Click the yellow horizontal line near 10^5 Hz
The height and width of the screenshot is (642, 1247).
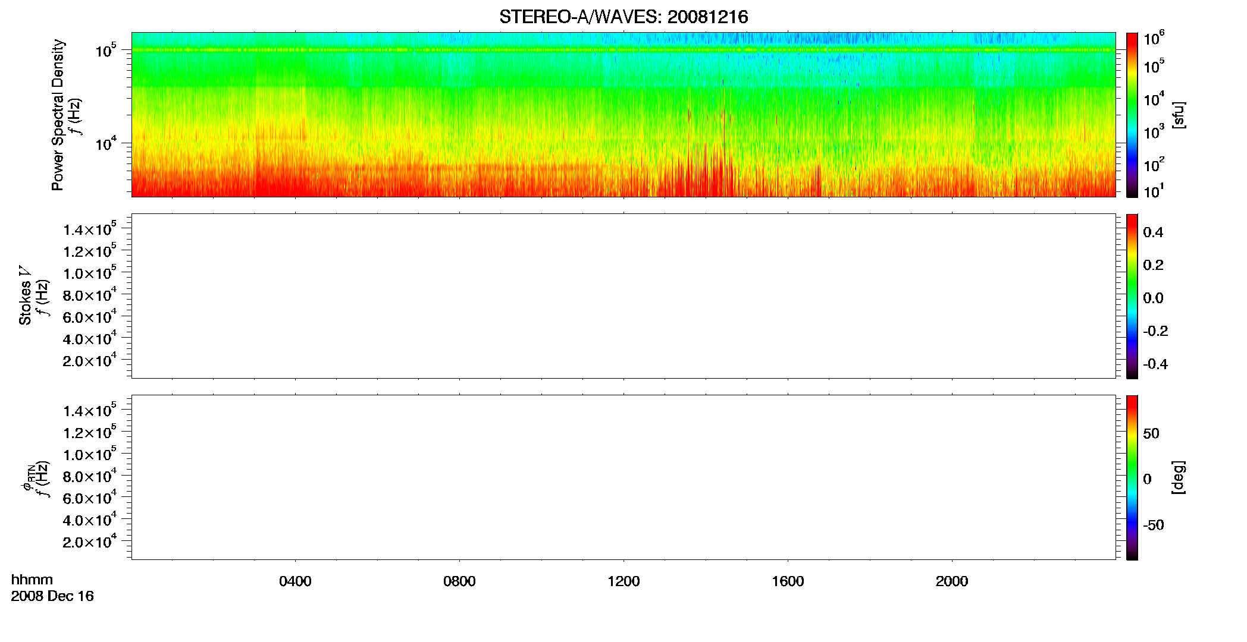pos(623,50)
